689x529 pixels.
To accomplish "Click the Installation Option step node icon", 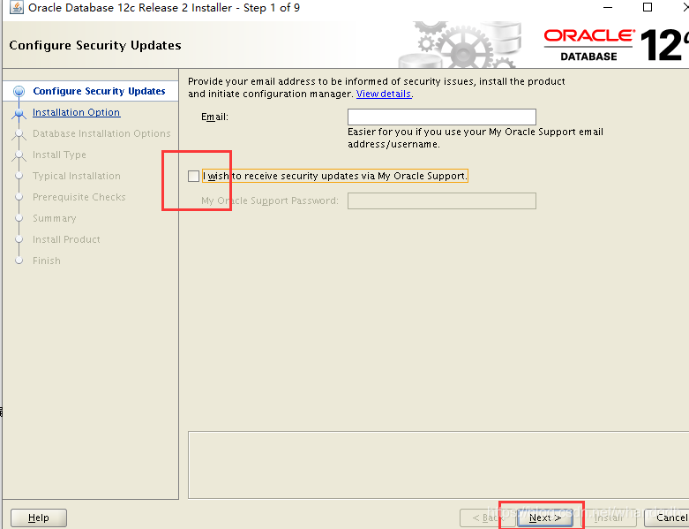I will point(19,113).
